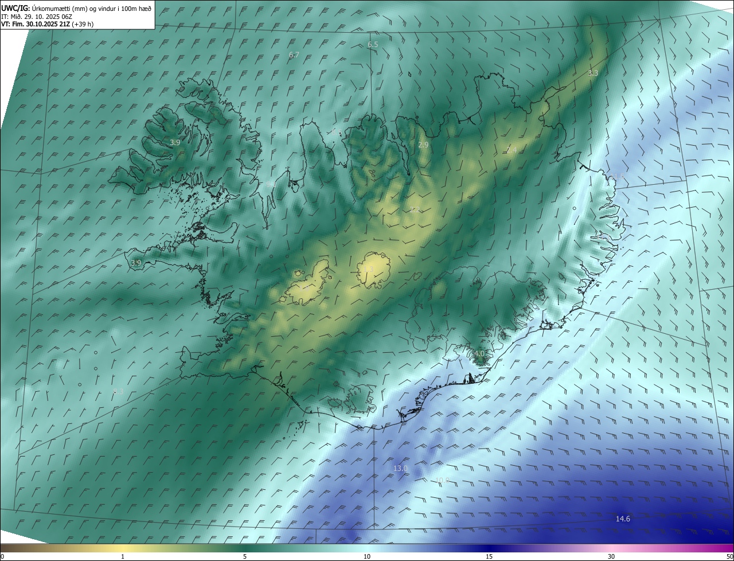Screen dimensions: 734x561
Task: Click the 13.0 precipitable water value
Action: coord(400,468)
